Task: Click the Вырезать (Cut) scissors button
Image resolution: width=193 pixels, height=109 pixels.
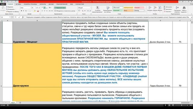Action: [10, 7]
